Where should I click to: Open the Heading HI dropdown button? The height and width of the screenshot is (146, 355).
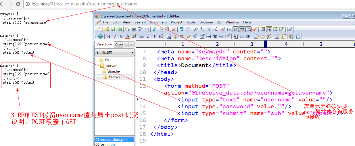point(161,37)
